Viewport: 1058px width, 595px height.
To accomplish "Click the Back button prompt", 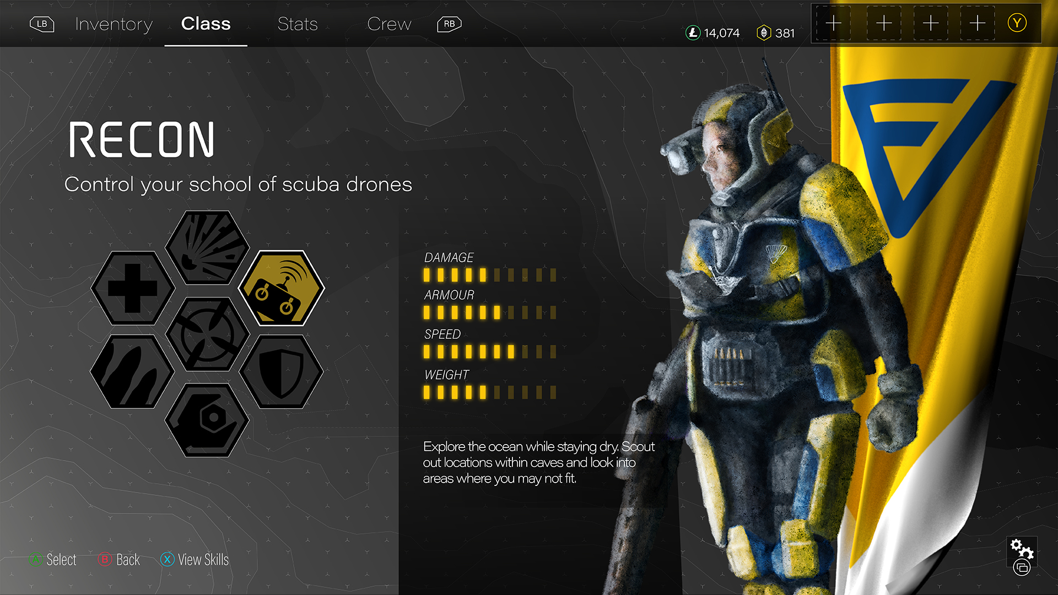I will coord(119,560).
